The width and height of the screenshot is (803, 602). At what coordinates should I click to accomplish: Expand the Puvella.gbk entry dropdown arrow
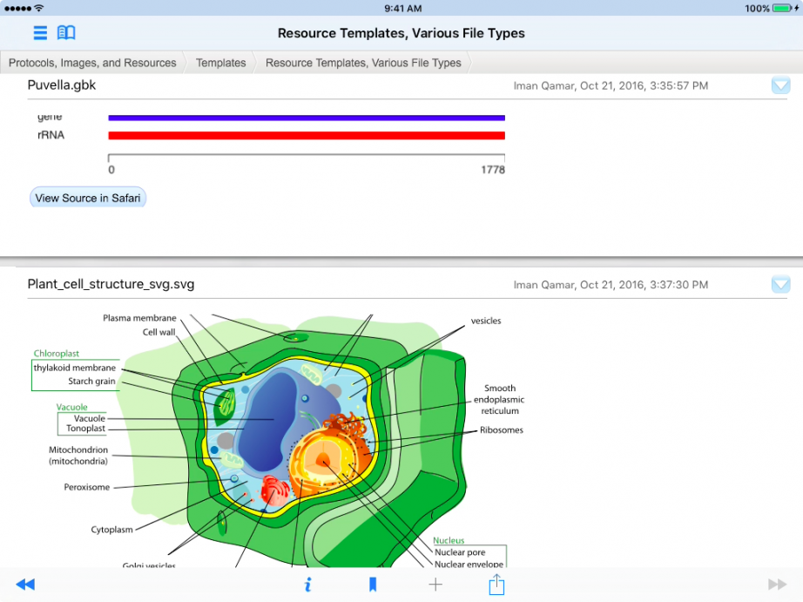tap(780, 85)
